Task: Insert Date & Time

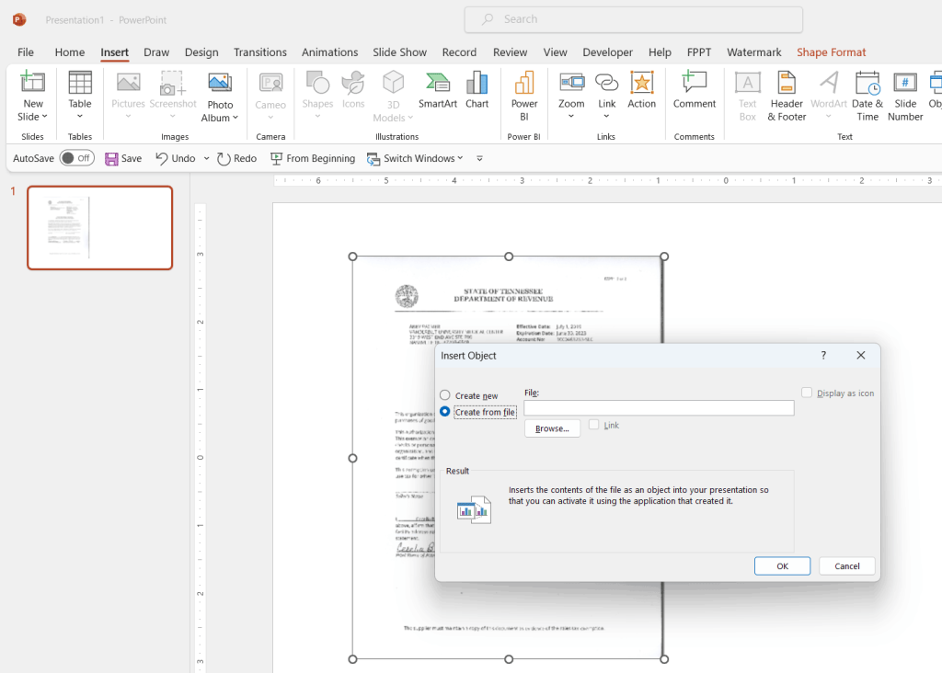Action: (x=867, y=96)
